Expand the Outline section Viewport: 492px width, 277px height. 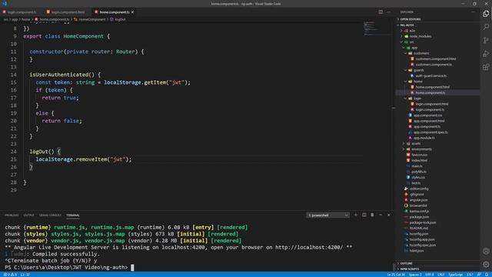(407, 263)
